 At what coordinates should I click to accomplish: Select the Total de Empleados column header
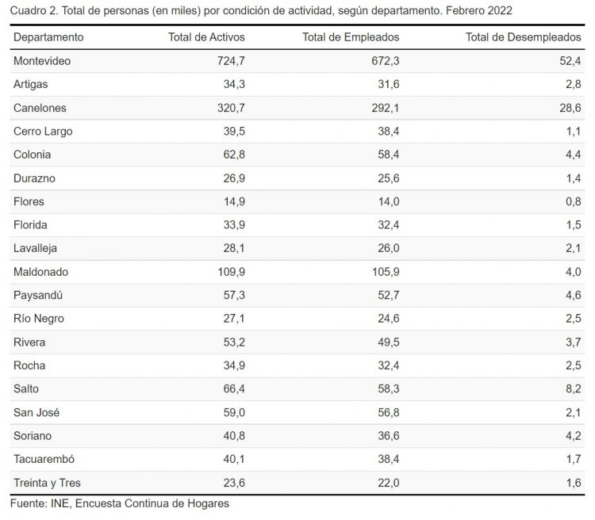pos(351,37)
